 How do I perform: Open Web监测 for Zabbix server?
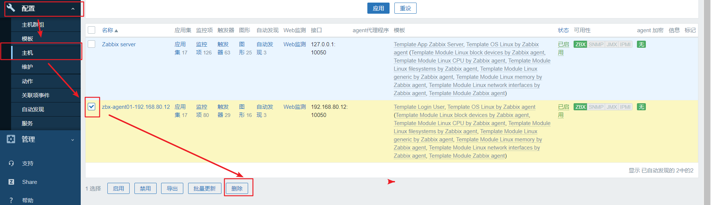pyautogui.click(x=294, y=44)
